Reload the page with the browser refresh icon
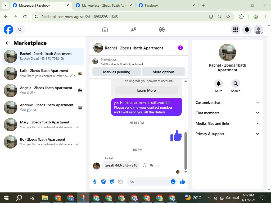The width and height of the screenshot is (271, 203). pos(25,17)
